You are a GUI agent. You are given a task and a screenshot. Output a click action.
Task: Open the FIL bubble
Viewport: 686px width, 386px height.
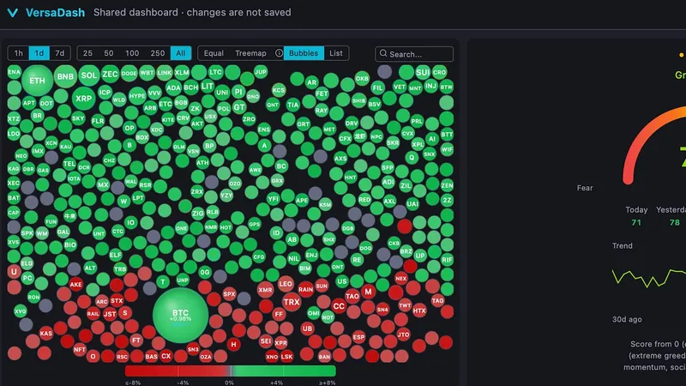click(x=377, y=87)
